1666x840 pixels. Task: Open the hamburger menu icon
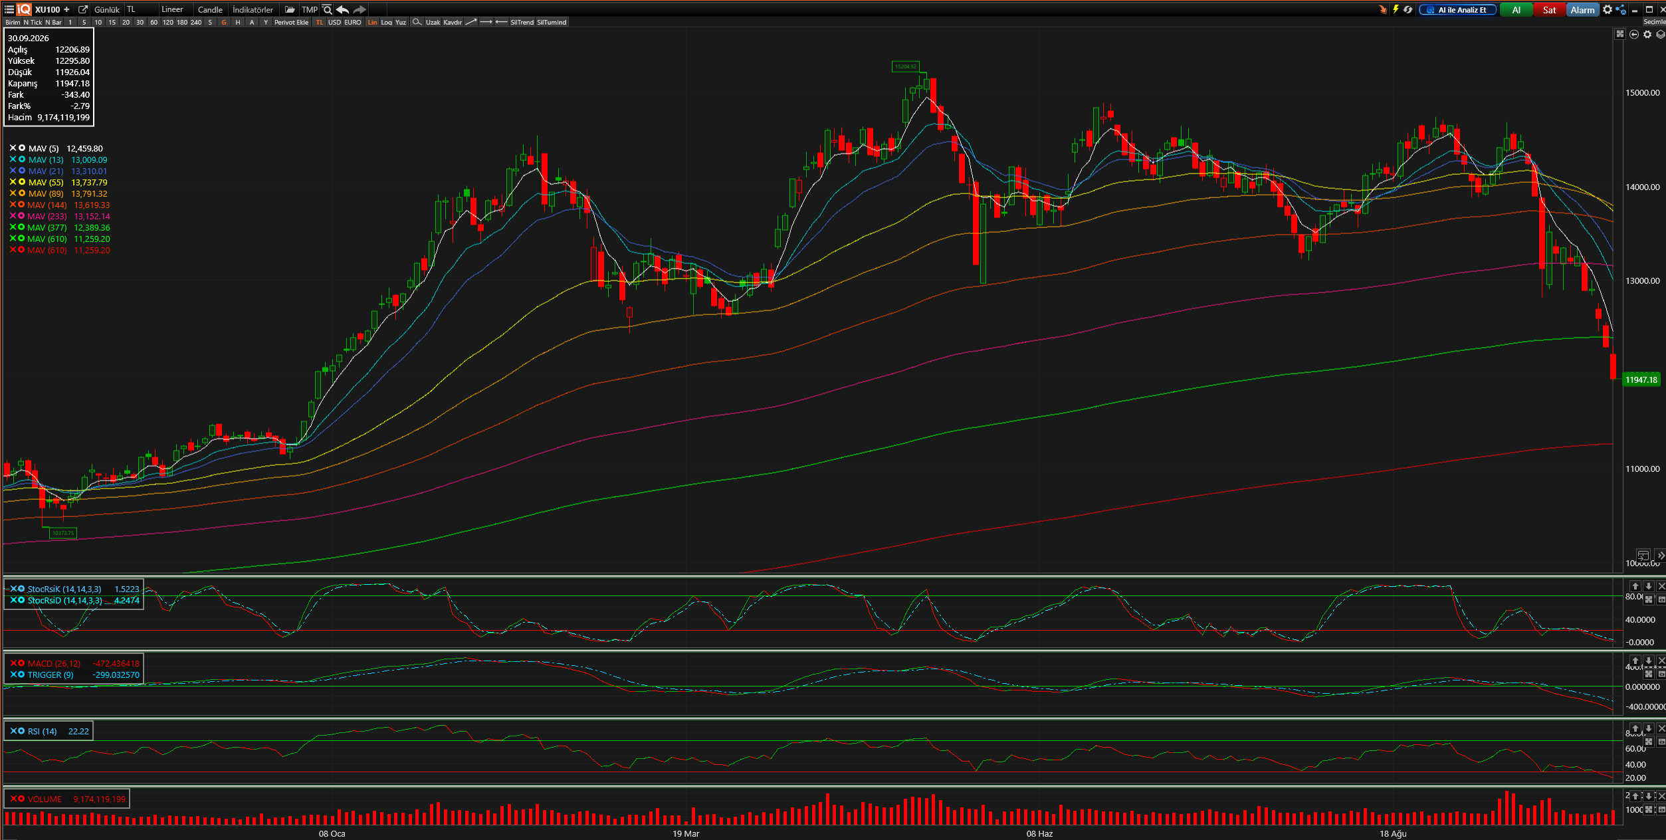9,9
